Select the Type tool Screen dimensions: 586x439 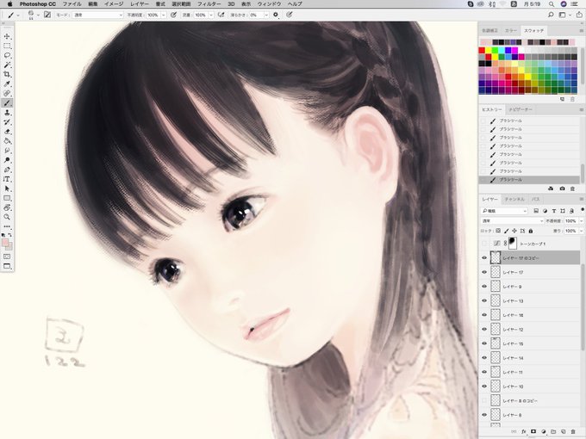pos(7,179)
